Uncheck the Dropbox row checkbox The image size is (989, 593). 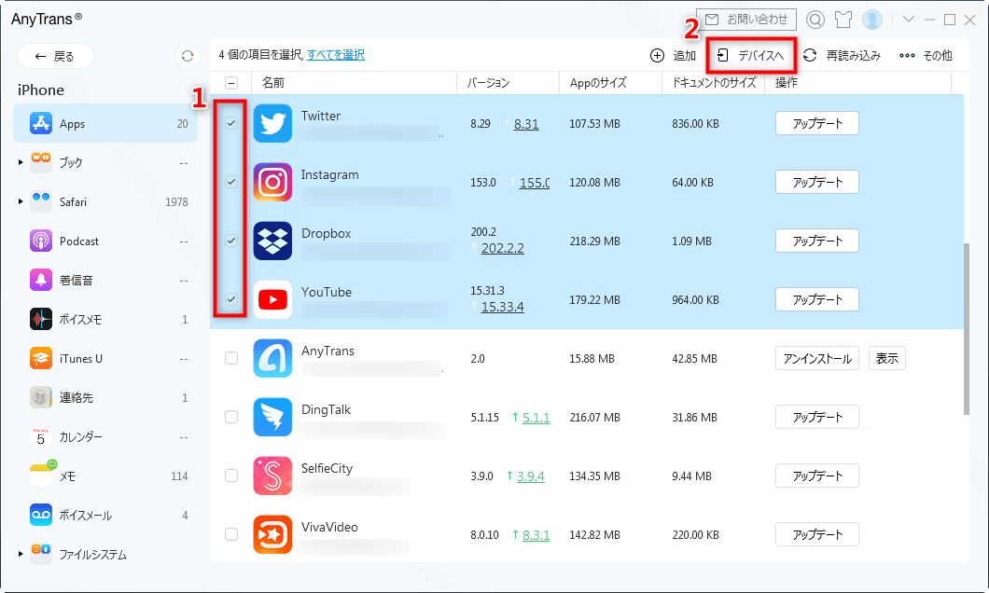tap(231, 241)
